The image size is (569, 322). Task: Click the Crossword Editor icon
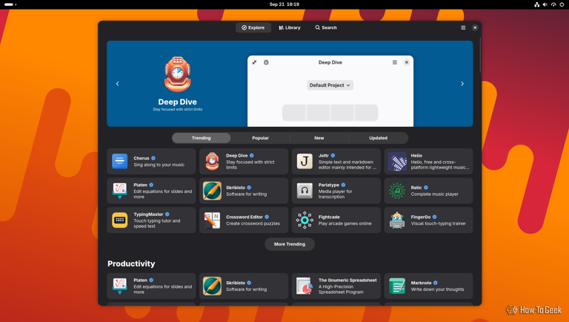[x=213, y=220]
